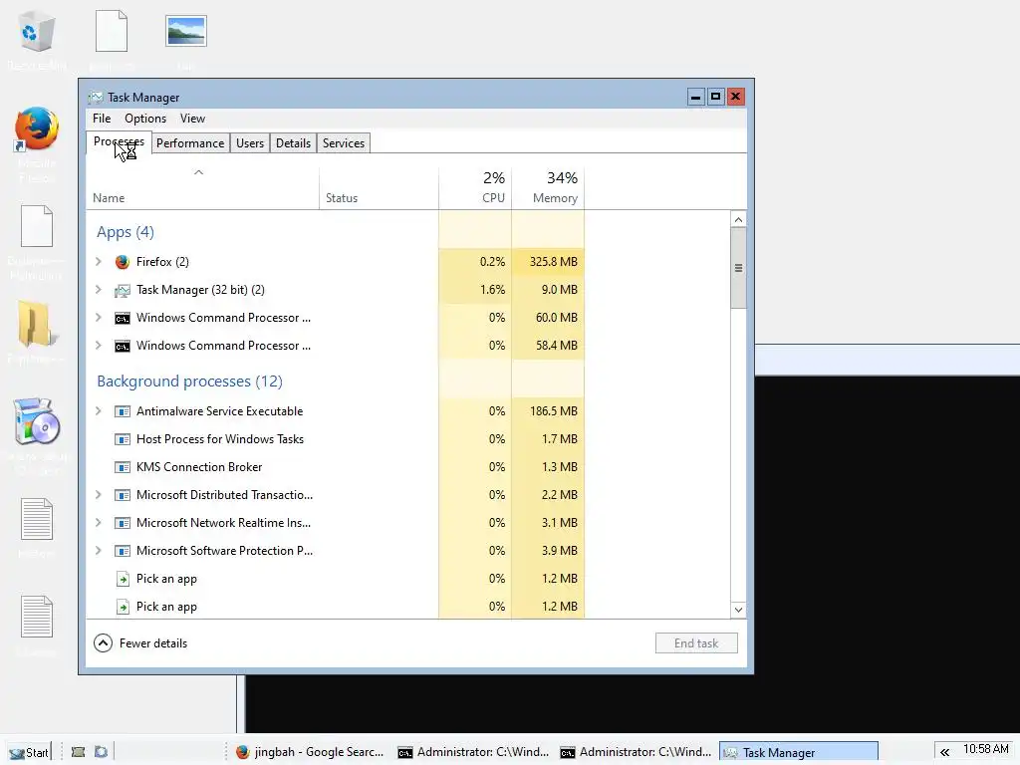The height and width of the screenshot is (765, 1020).
Task: Expand the Microsoft Software Protection Platform row
Action: (x=99, y=551)
